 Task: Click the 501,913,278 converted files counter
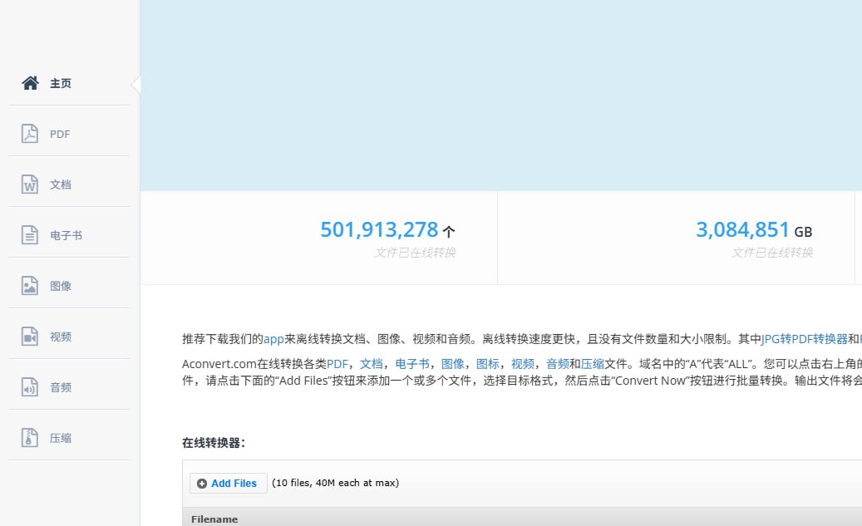click(x=379, y=230)
